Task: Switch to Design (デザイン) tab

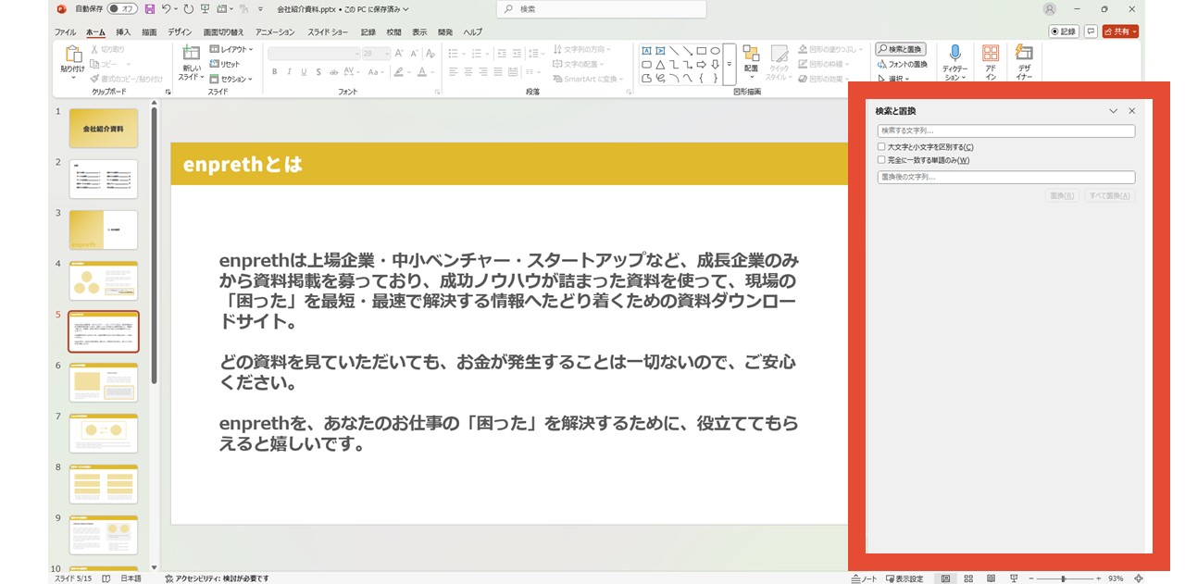Action: pyautogui.click(x=179, y=31)
